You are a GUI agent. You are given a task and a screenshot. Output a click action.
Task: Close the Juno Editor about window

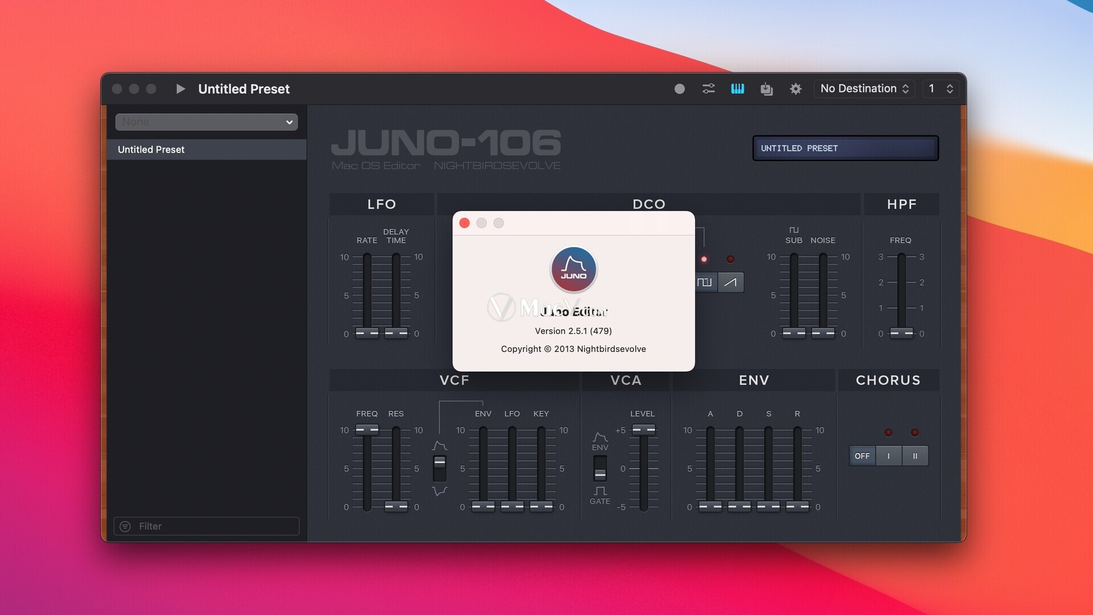pos(464,223)
